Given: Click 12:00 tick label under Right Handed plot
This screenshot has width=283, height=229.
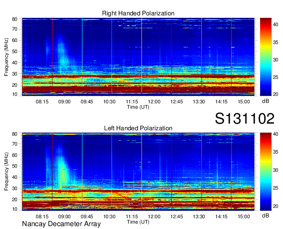Looking at the screenshot, I should point(154,102).
